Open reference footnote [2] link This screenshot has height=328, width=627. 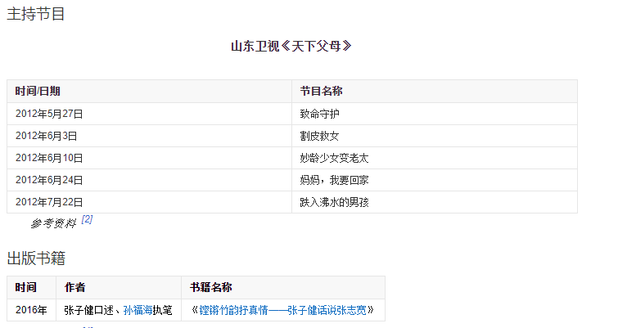pyautogui.click(x=87, y=219)
